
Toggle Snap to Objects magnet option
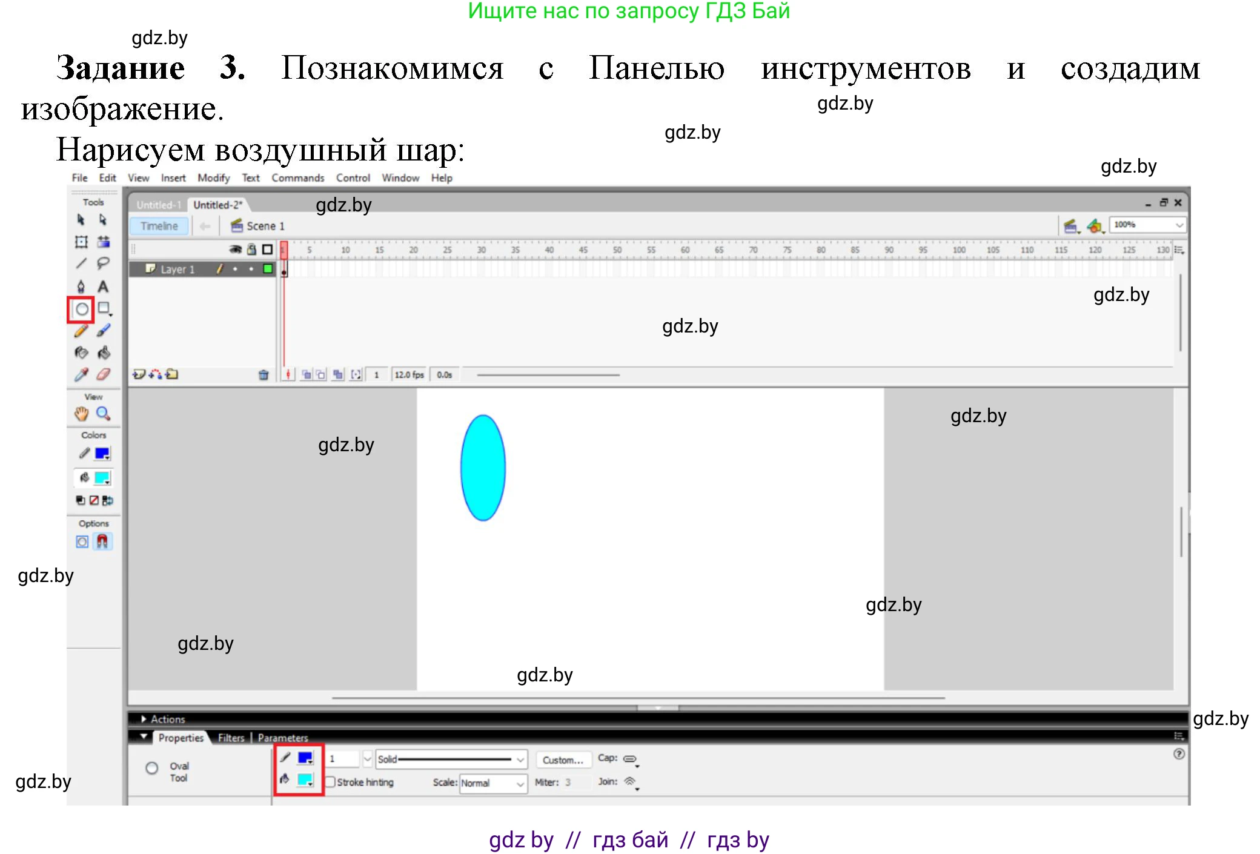(x=103, y=542)
